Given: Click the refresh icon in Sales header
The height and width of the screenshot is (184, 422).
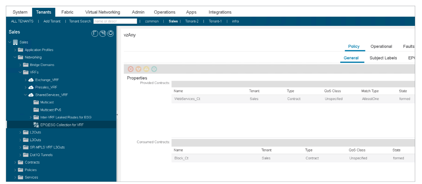Looking at the screenshot, I should pyautogui.click(x=111, y=33).
